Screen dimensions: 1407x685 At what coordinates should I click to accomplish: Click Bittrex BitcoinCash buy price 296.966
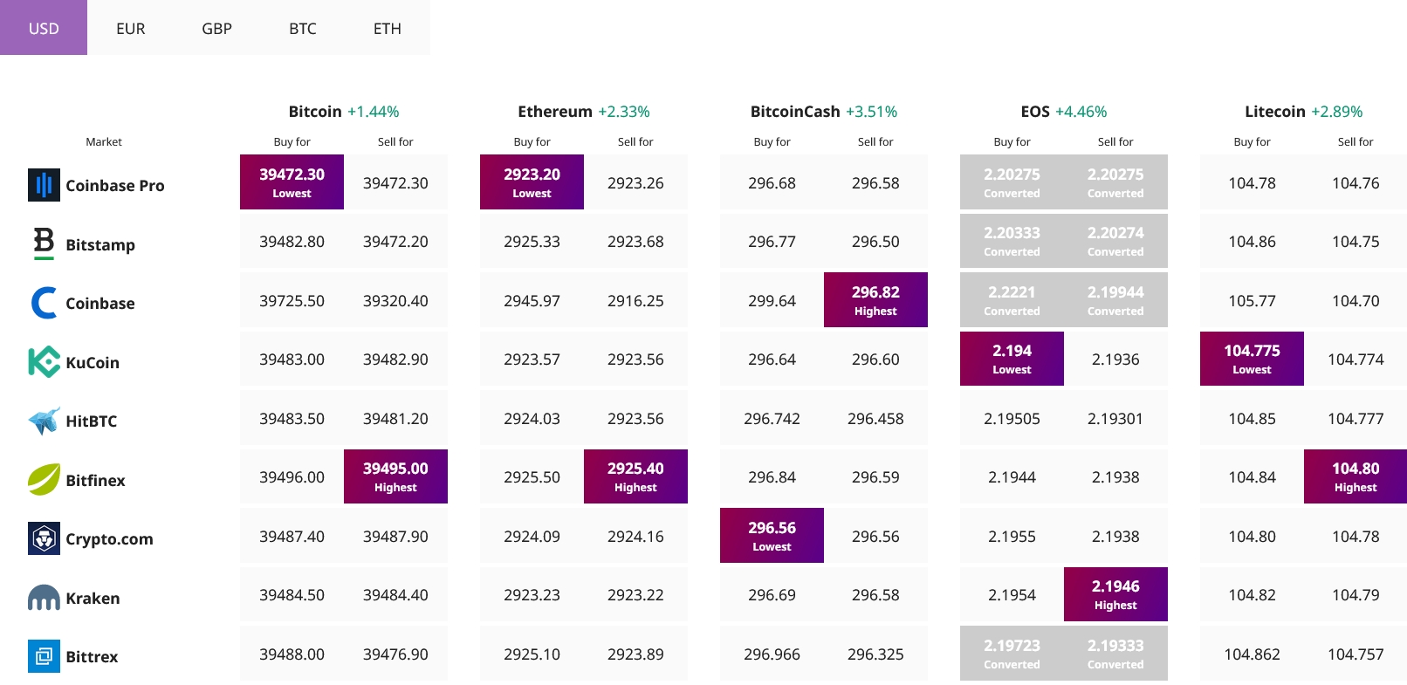point(772,654)
